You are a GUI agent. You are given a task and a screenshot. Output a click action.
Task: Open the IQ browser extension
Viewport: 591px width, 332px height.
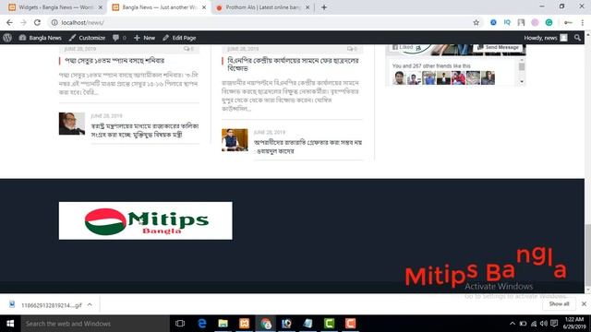click(507, 22)
